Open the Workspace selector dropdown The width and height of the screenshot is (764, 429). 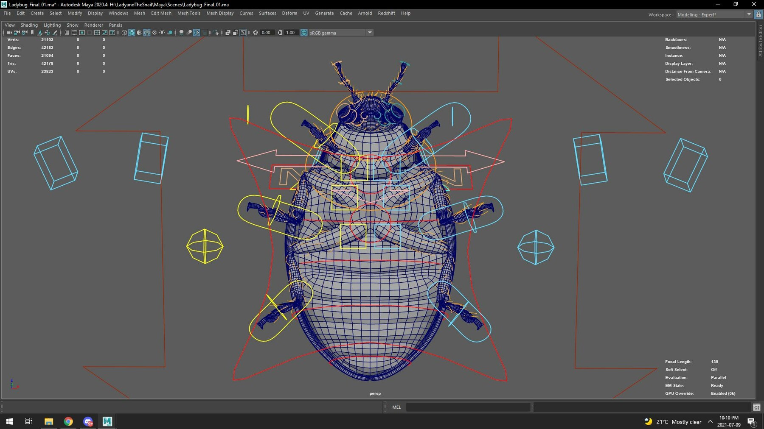coord(749,14)
